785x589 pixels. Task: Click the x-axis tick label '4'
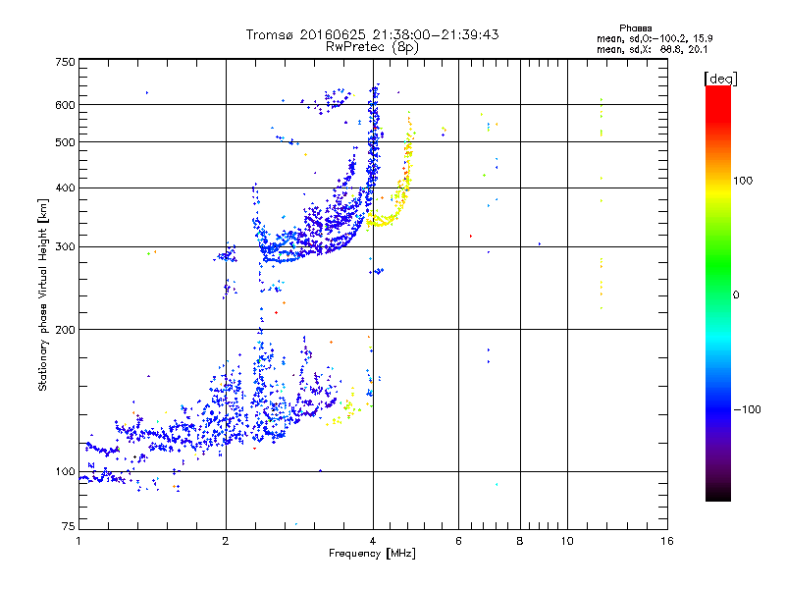373,541
